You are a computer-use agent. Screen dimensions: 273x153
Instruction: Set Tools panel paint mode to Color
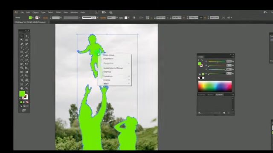pos(21,102)
